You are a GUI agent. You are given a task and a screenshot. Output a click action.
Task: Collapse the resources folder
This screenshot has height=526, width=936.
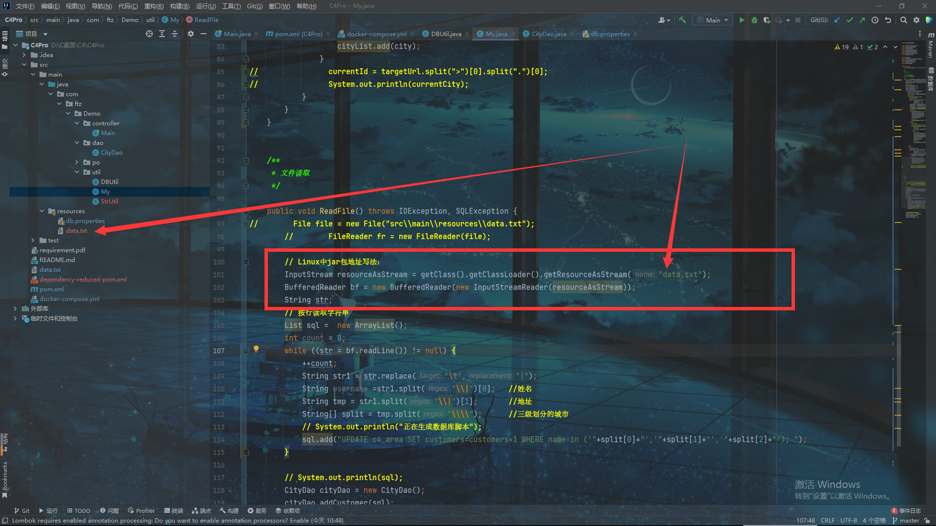click(42, 211)
